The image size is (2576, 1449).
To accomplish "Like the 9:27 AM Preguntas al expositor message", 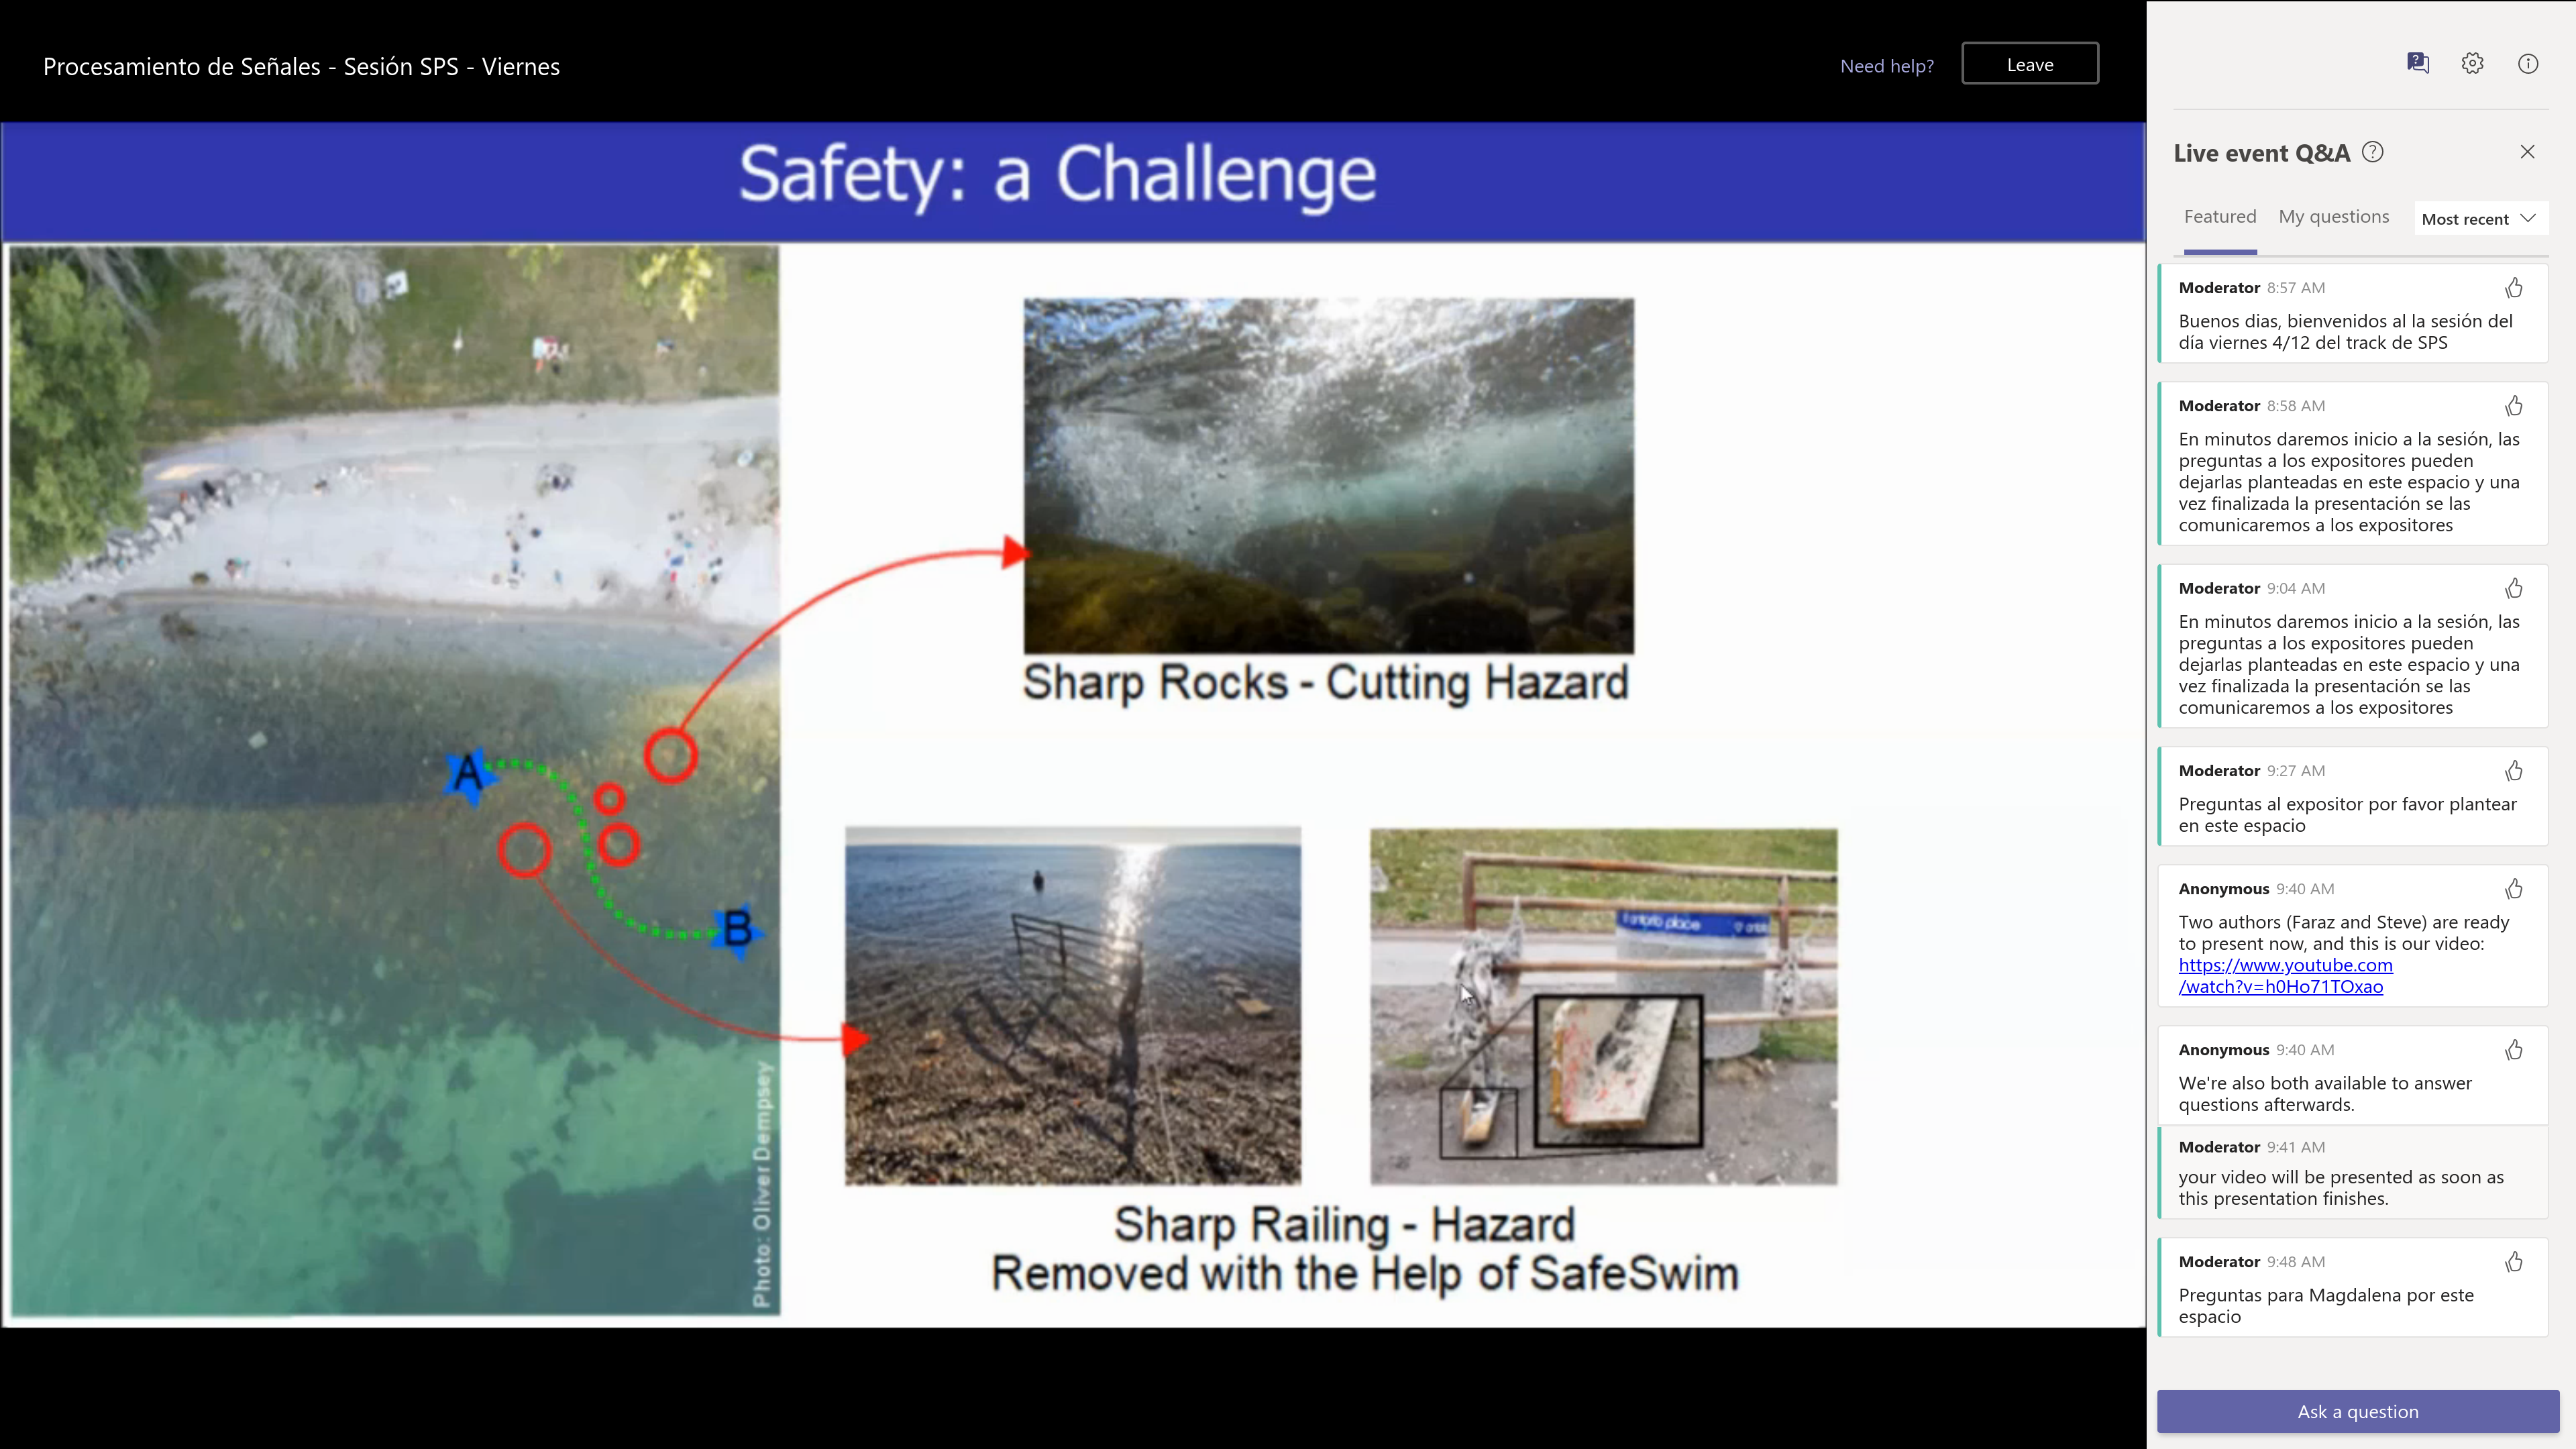I will (x=2513, y=771).
